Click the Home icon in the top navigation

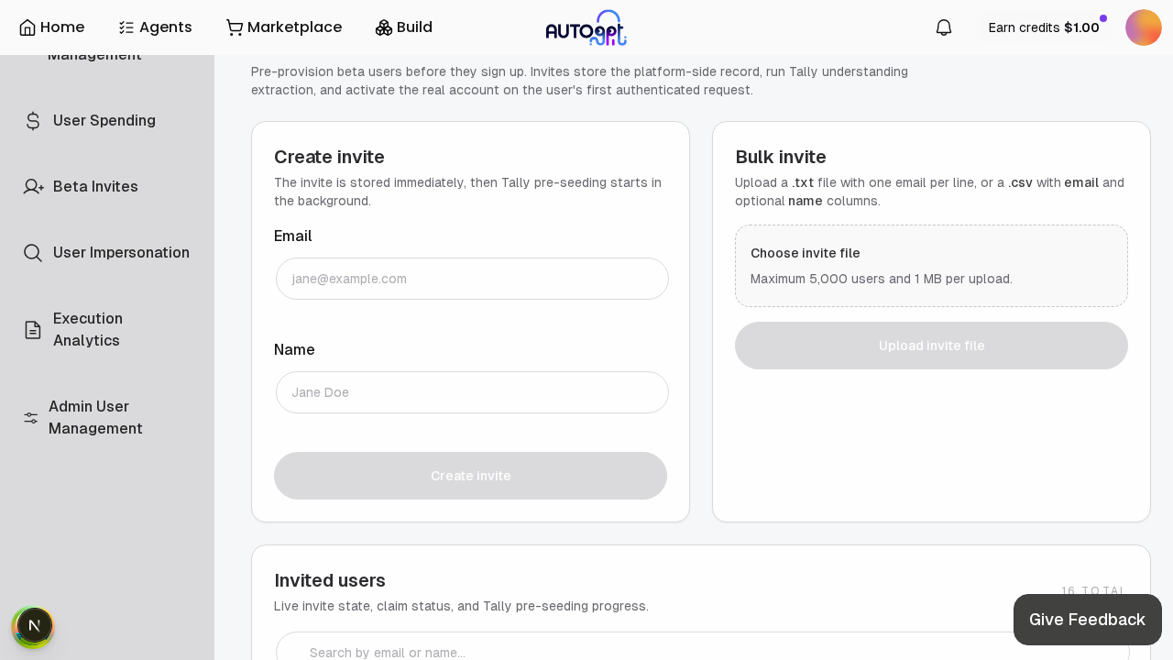coord(28,27)
